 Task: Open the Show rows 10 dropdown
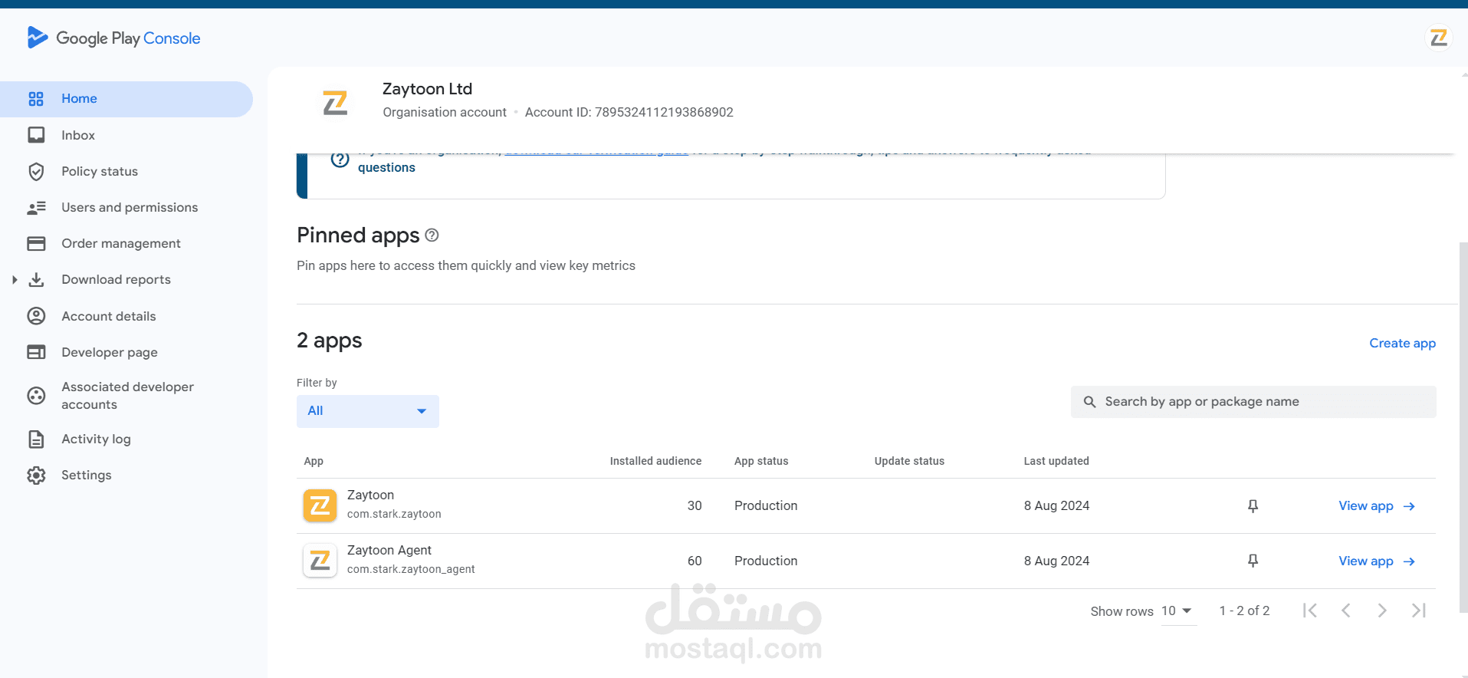[1178, 611]
